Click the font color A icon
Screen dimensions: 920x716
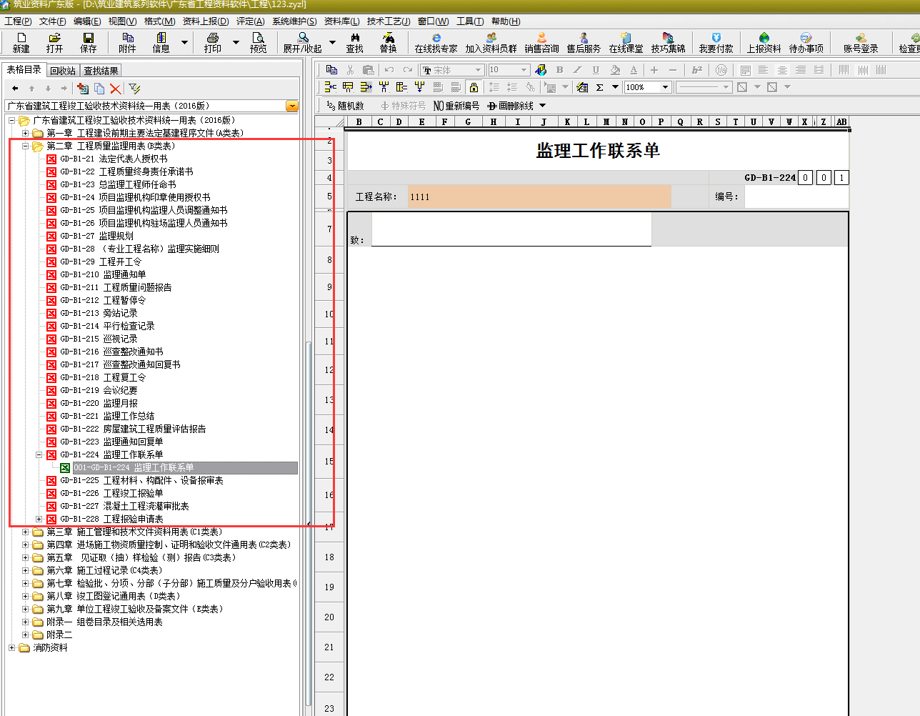634,69
